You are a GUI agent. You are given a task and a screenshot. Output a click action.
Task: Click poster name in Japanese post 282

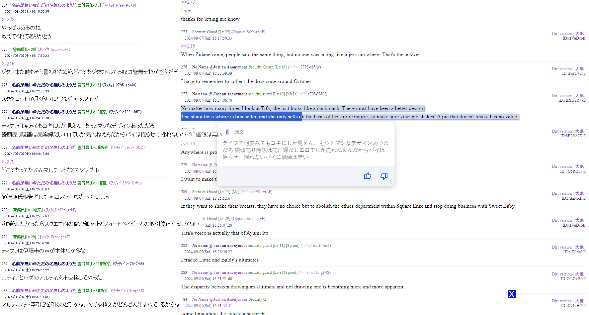click(x=44, y=264)
